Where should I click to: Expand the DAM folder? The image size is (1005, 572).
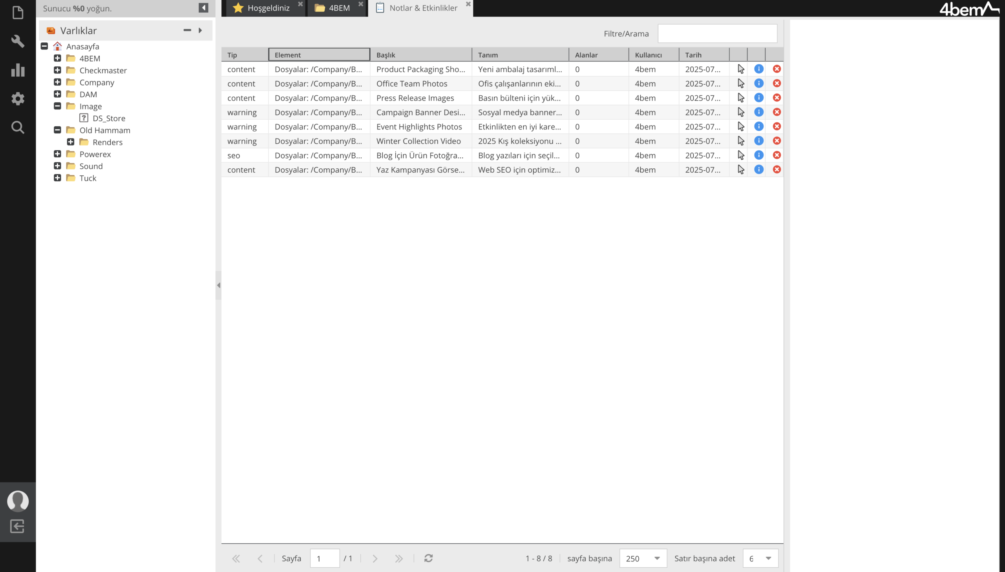click(57, 94)
